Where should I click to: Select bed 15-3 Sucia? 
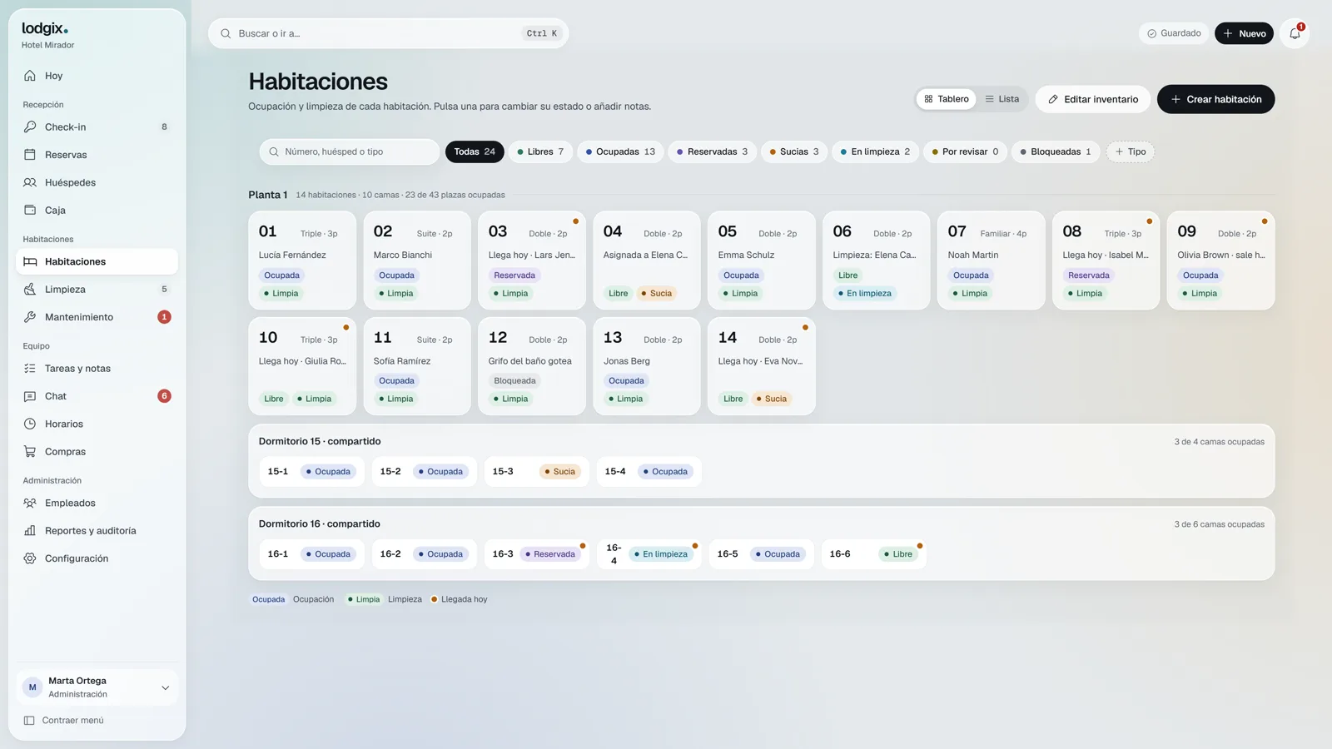coord(535,472)
